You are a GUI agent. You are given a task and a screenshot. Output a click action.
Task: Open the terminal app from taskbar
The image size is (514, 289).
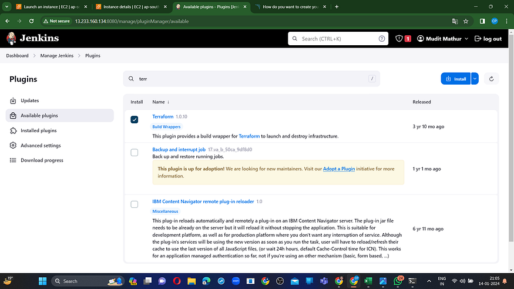click(x=412, y=281)
